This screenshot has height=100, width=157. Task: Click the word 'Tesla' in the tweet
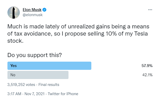coord(141,34)
